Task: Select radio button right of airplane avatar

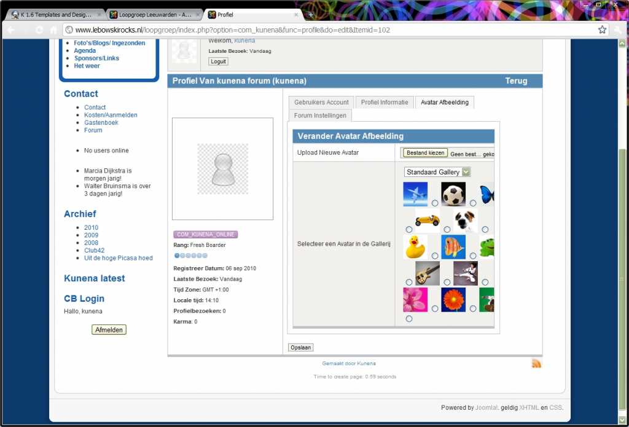Action: [435, 203]
